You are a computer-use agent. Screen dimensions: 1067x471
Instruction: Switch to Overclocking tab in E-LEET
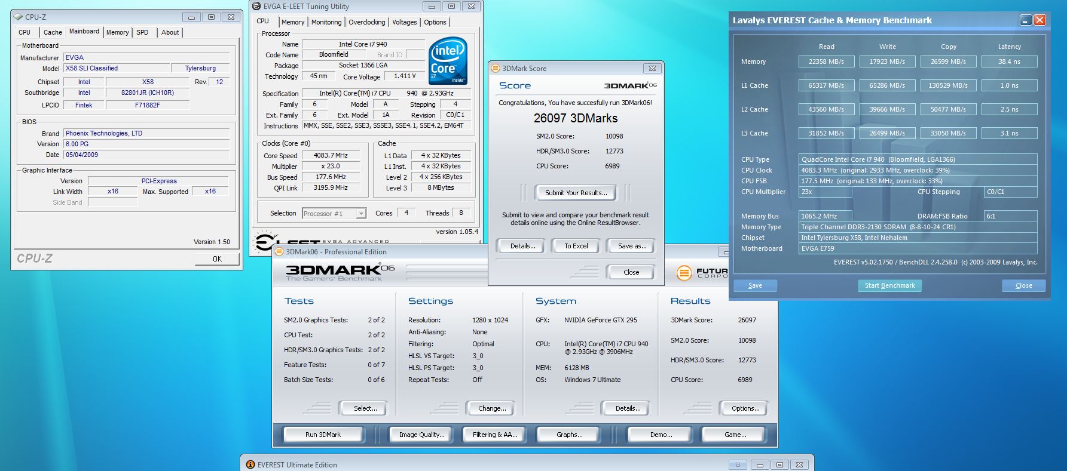366,22
